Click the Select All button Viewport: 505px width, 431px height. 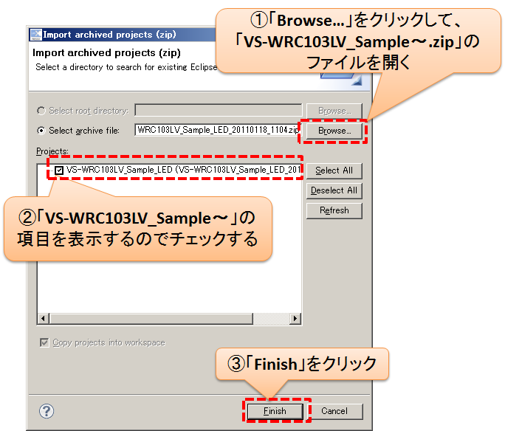(334, 170)
